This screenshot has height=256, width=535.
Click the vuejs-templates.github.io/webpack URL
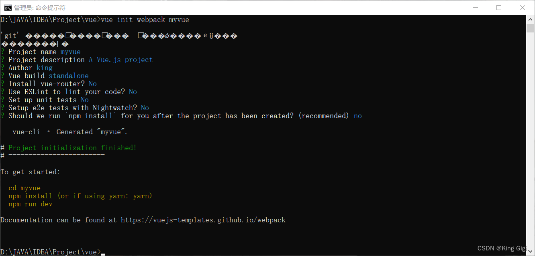click(x=203, y=220)
